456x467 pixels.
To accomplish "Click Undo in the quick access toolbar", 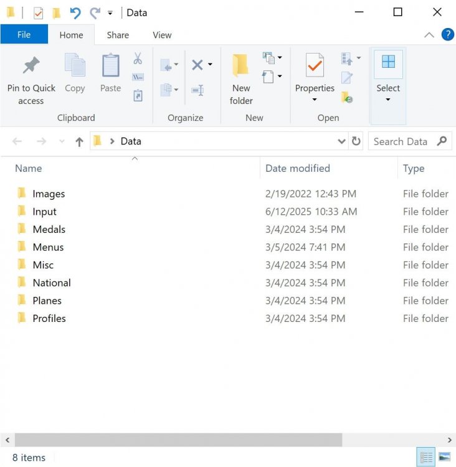I will 75,13.
